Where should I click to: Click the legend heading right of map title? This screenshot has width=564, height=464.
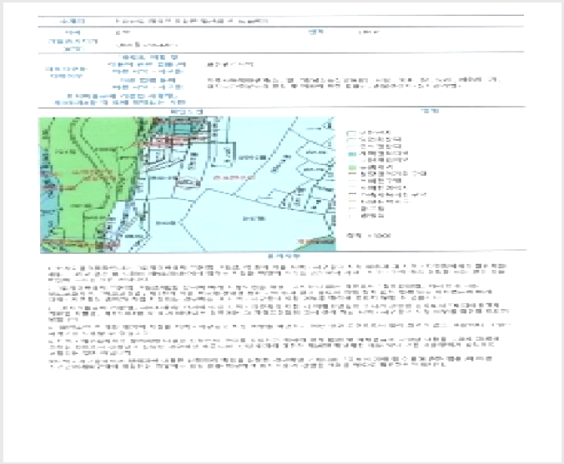tap(430, 112)
